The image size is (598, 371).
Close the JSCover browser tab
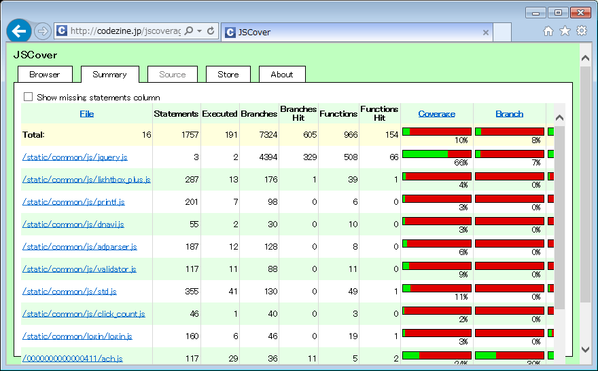(x=486, y=32)
